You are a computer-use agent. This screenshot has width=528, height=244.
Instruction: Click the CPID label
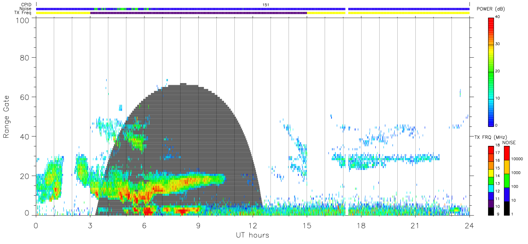tap(26, 5)
